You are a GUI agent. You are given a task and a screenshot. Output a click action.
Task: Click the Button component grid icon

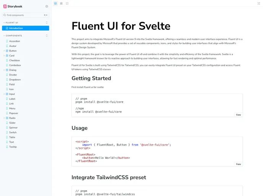7,51
